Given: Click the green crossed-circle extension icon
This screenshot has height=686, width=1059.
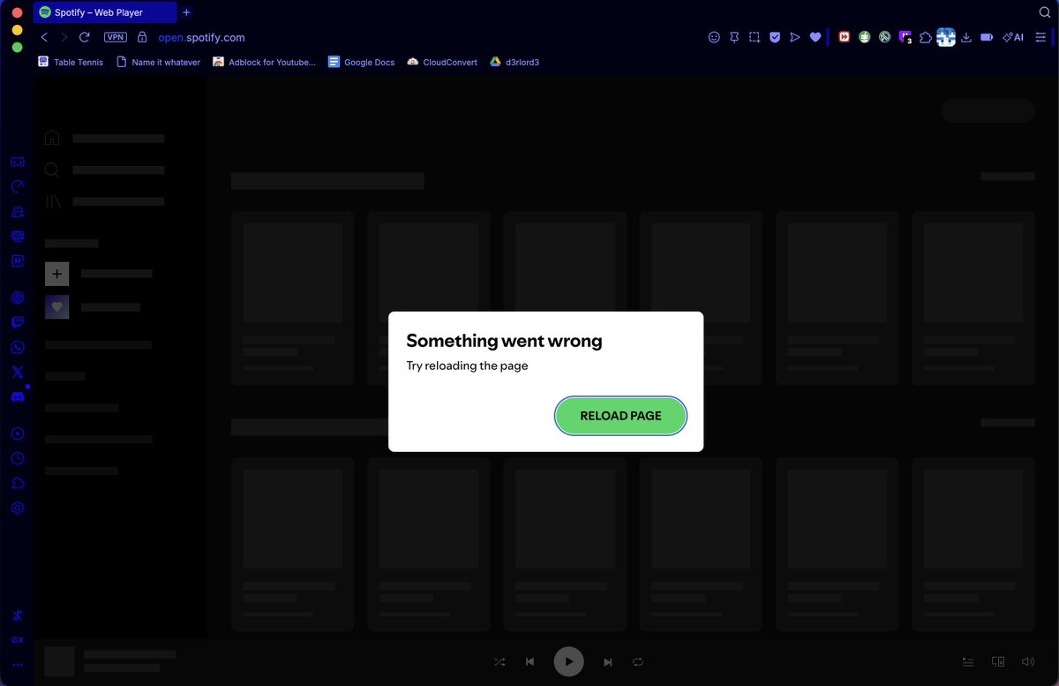Looking at the screenshot, I should (x=884, y=37).
